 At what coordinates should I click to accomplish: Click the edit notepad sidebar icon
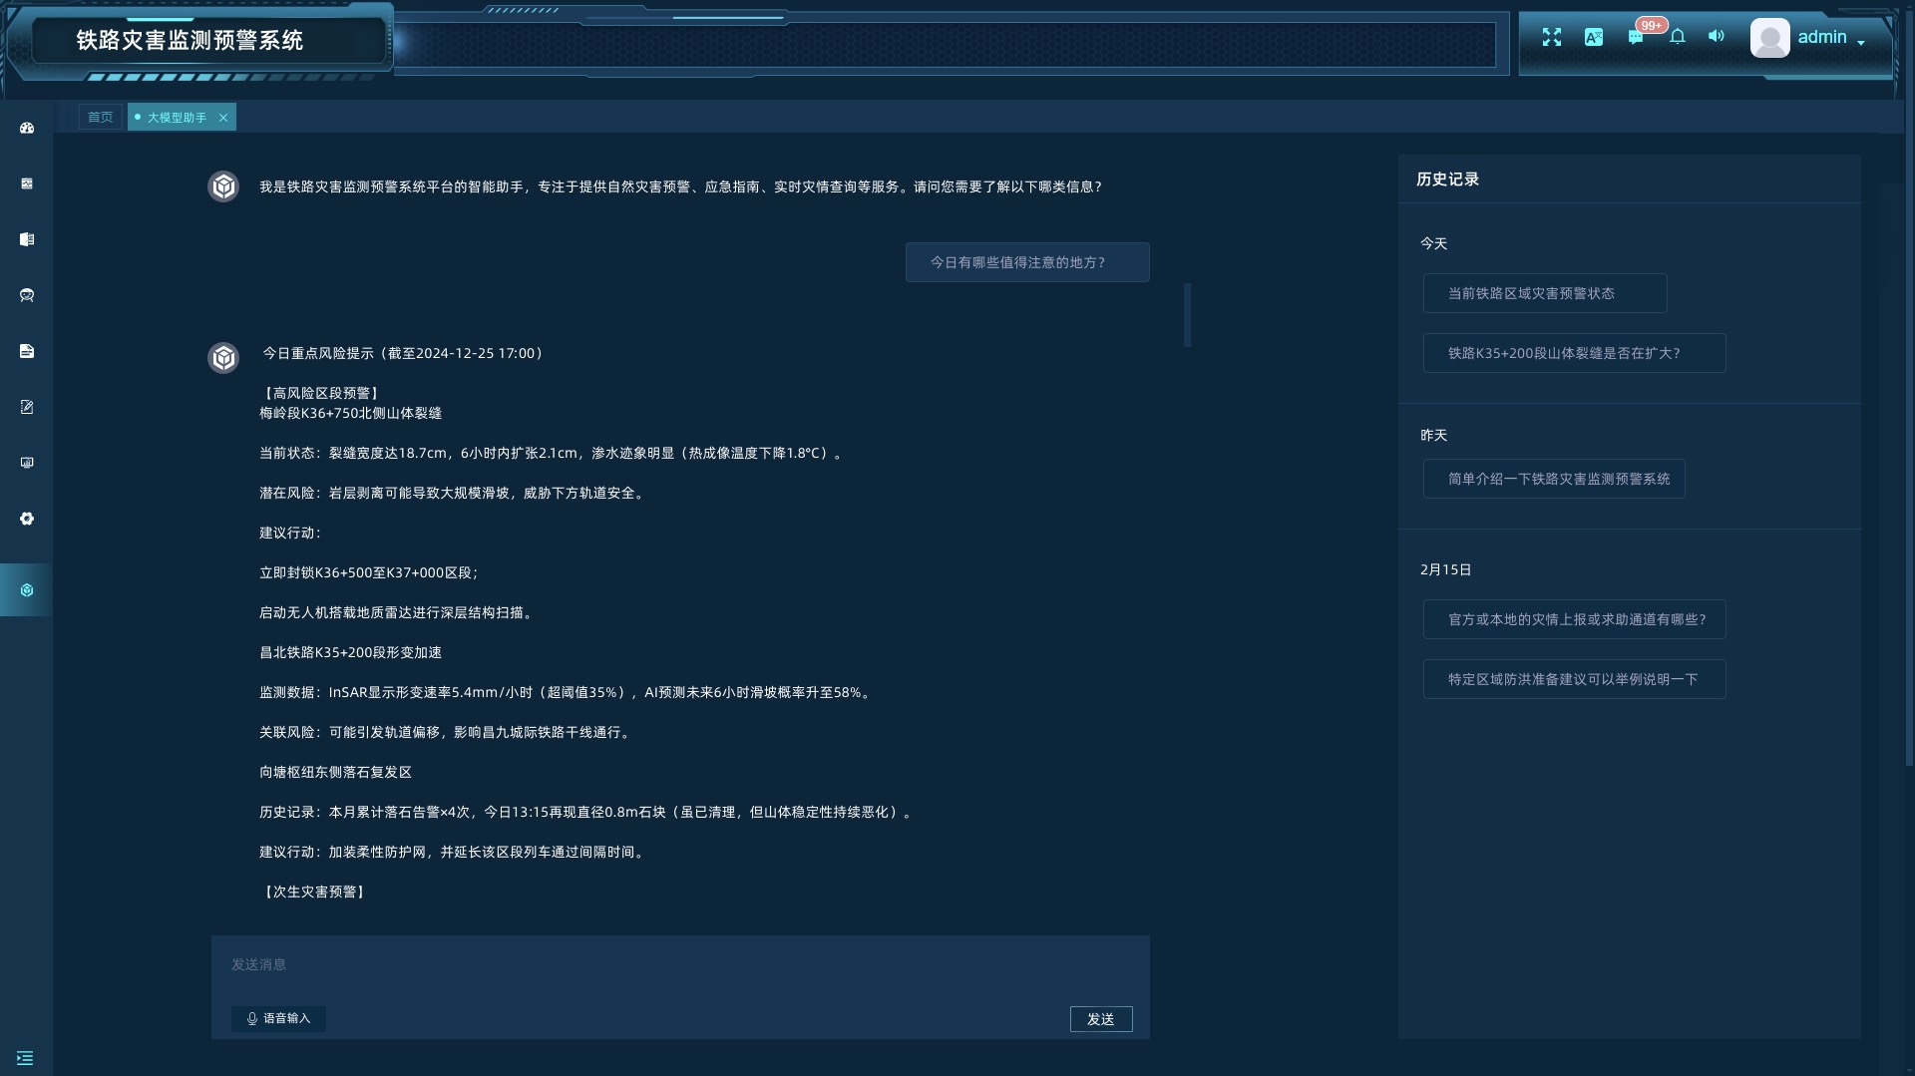[x=27, y=407]
